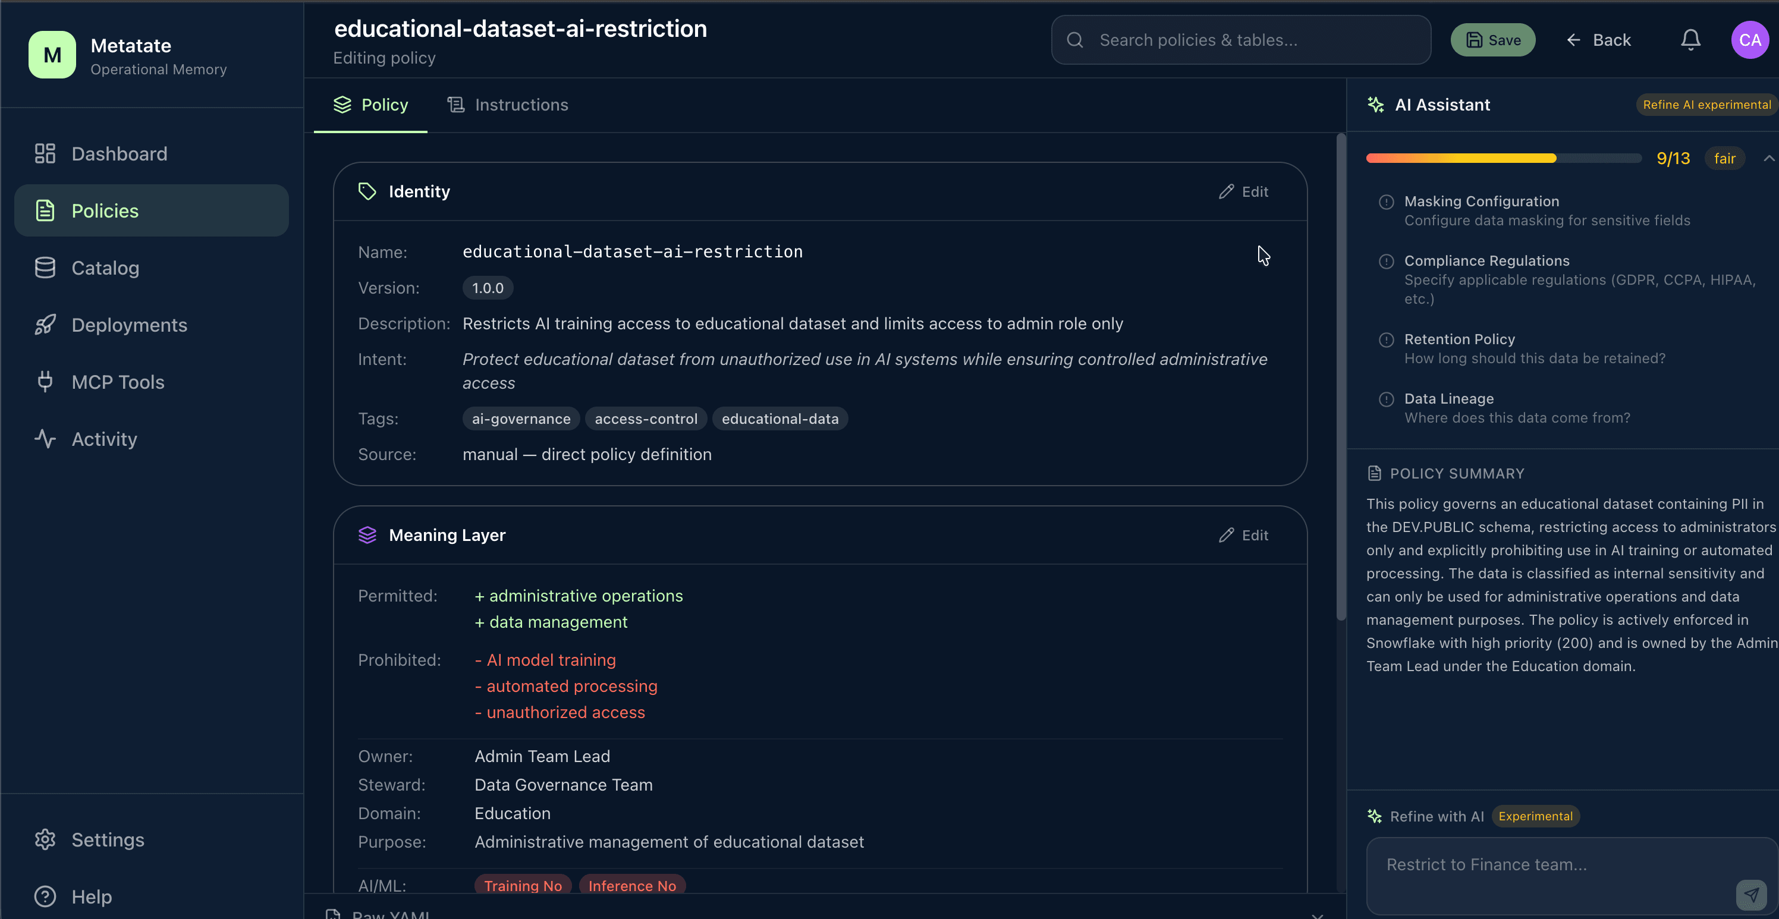Enable the Refine AI experimental mode

click(1706, 104)
